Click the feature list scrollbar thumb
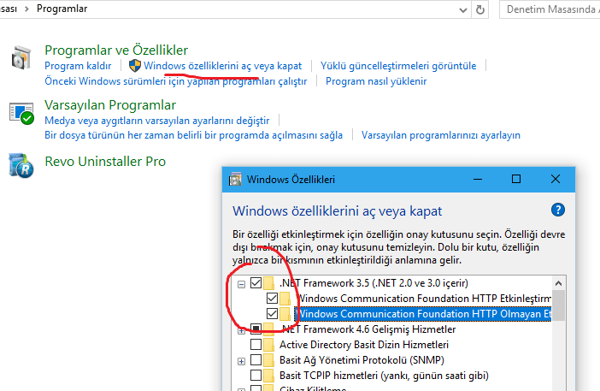 click(x=558, y=305)
